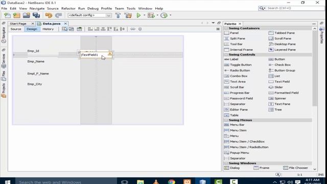Activate Selection Mode icon in designer toolbar
This screenshot has width=327, height=184.
coord(65,29)
